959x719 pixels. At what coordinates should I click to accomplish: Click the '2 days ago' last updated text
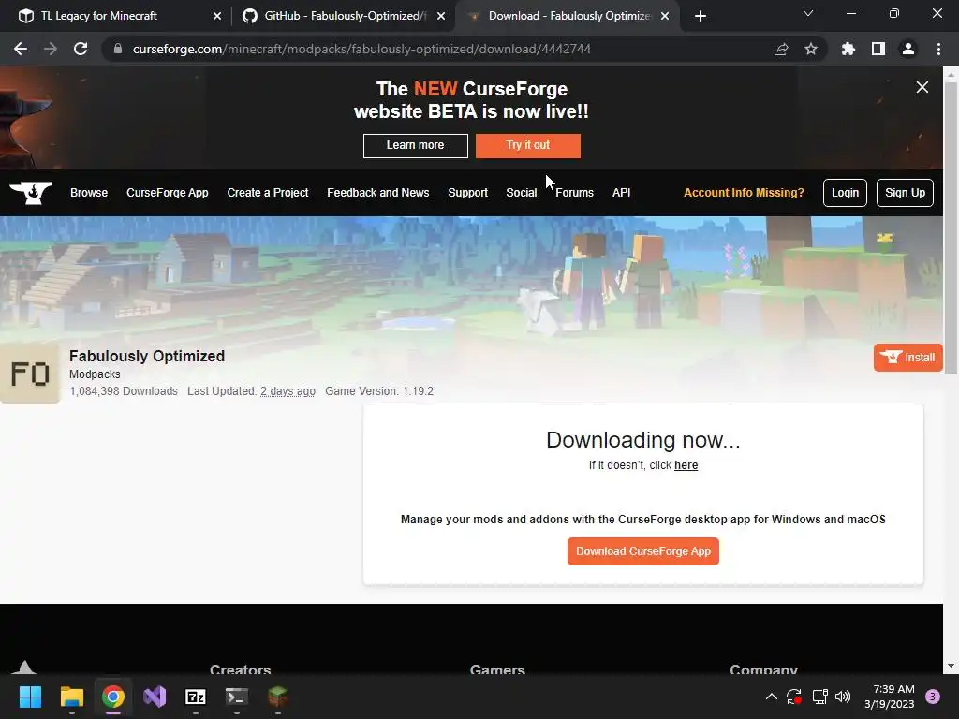[x=288, y=391]
